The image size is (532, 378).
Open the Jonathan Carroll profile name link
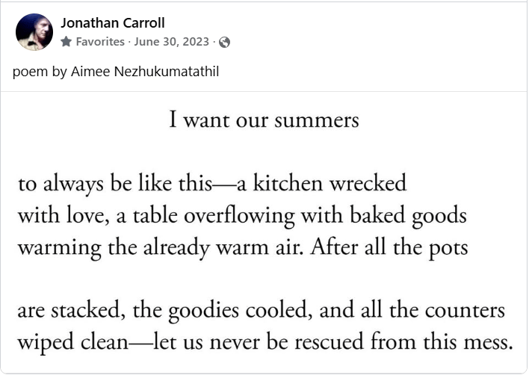tap(113, 23)
